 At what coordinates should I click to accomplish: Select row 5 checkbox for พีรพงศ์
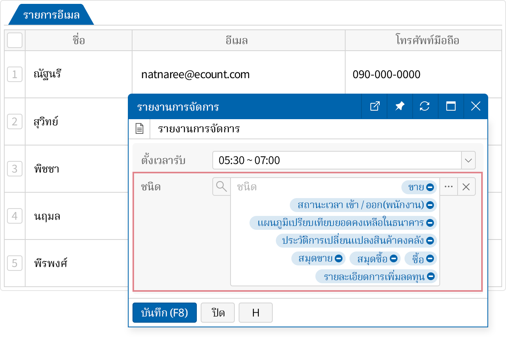point(15,263)
